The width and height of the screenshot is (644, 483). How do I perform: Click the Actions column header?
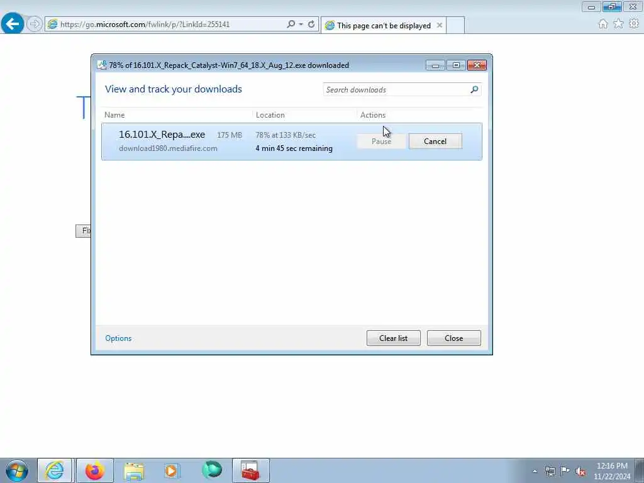click(x=372, y=115)
